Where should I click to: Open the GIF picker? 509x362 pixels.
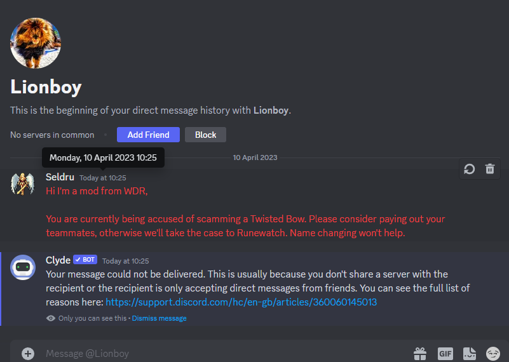(445, 353)
